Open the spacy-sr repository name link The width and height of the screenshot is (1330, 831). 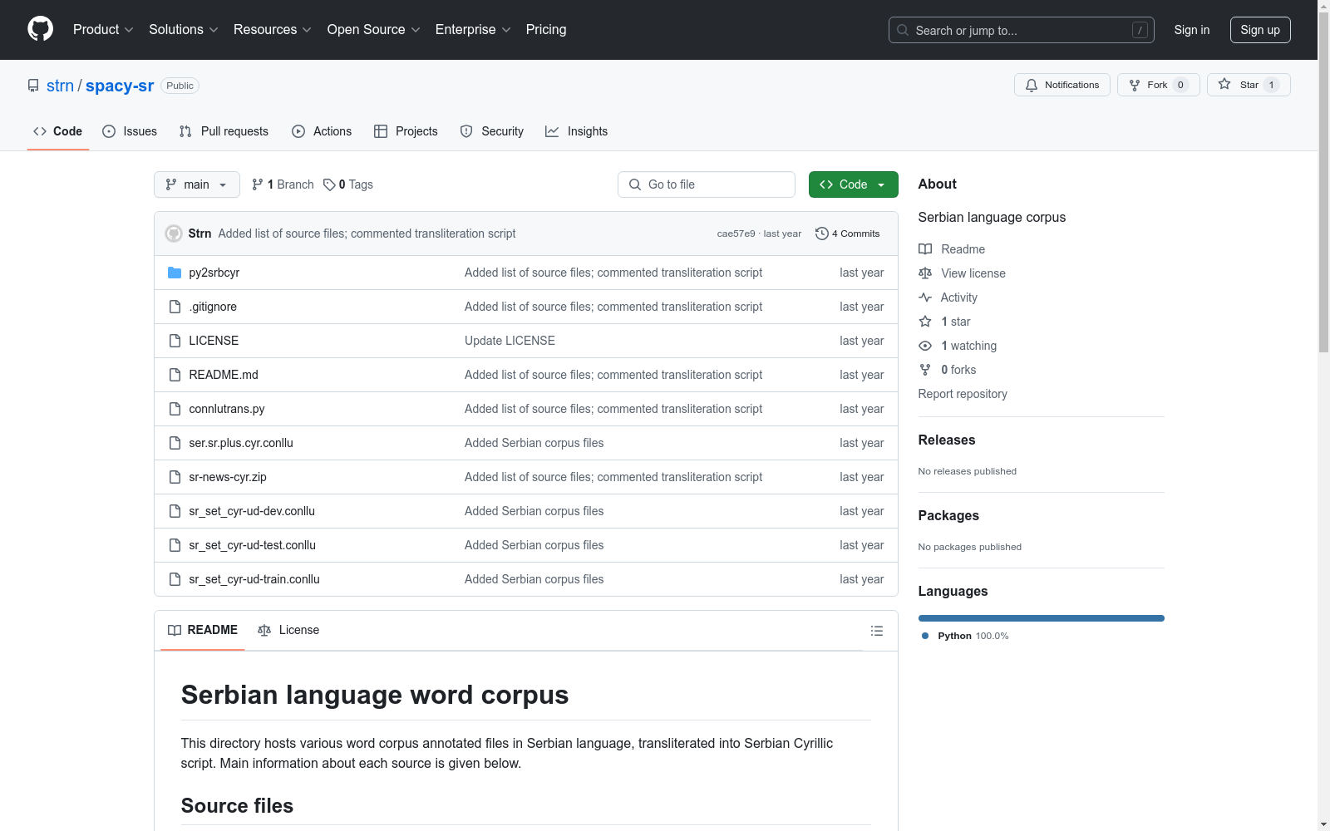pos(120,86)
